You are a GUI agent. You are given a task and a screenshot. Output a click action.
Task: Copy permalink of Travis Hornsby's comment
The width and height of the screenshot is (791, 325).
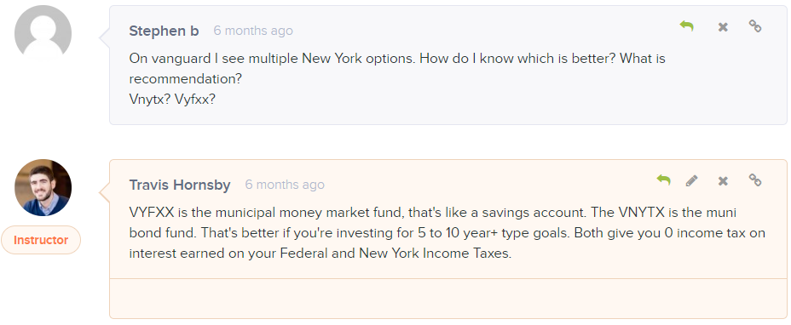pos(754,180)
